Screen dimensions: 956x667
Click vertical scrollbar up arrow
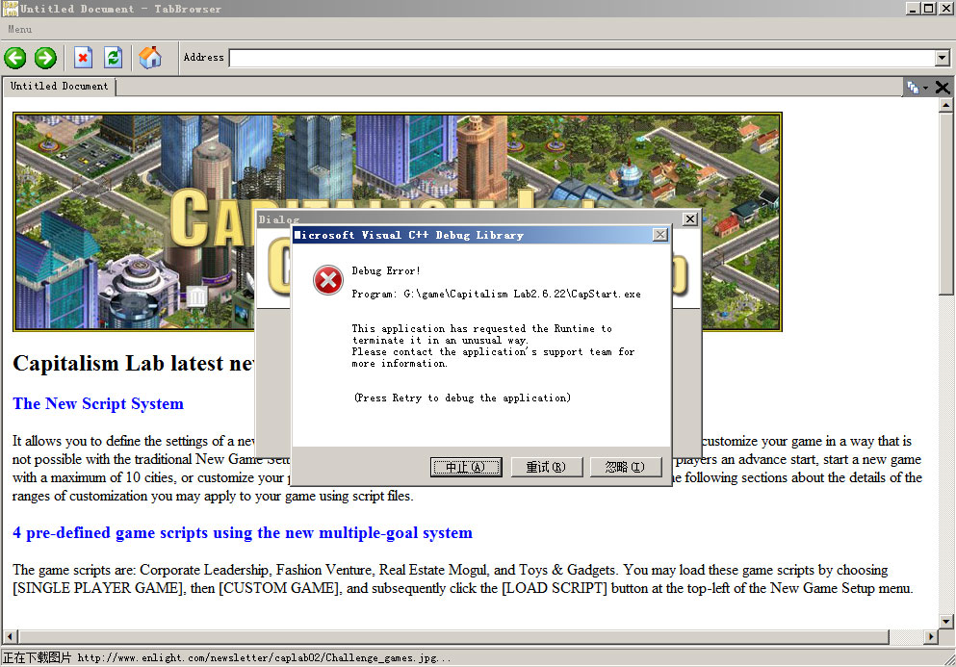(945, 104)
